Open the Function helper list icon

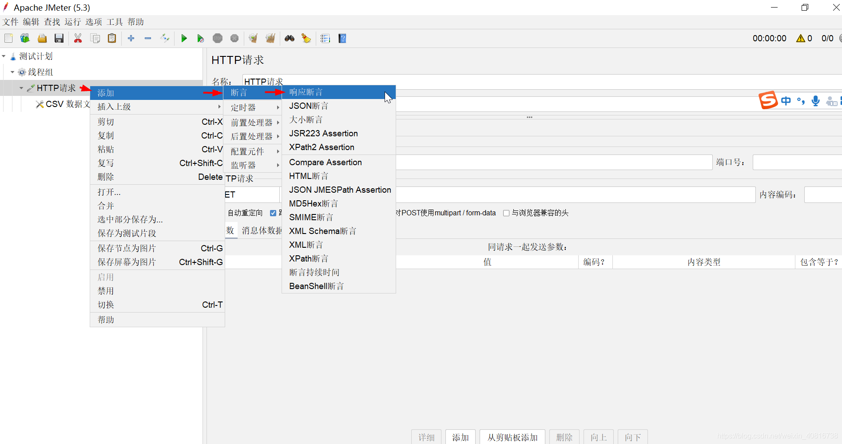point(326,38)
